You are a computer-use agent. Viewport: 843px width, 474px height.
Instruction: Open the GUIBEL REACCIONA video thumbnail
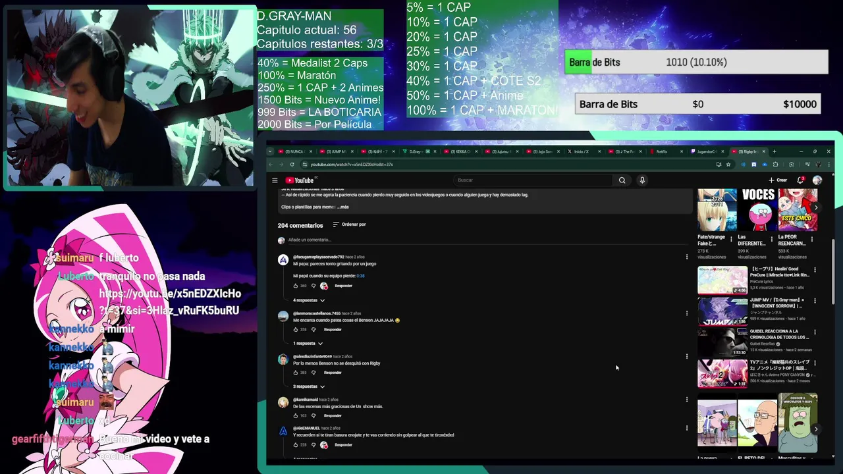tap(722, 342)
